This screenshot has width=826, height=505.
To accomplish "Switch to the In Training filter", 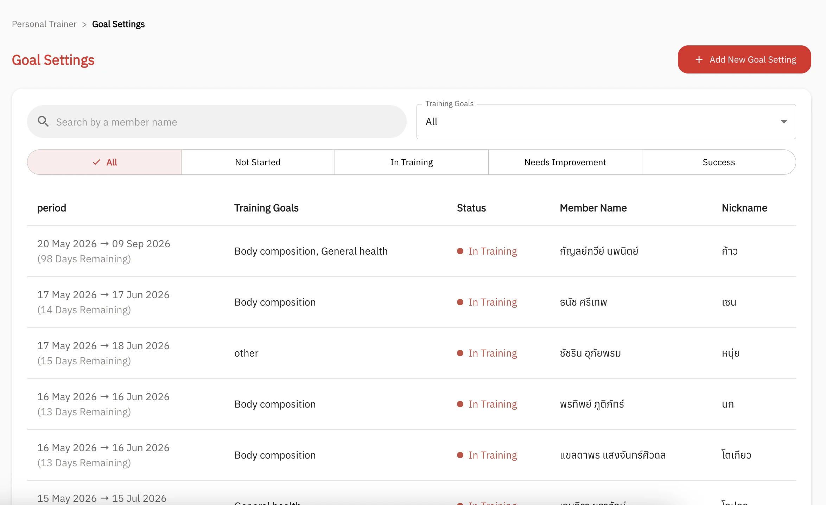I will click(412, 162).
